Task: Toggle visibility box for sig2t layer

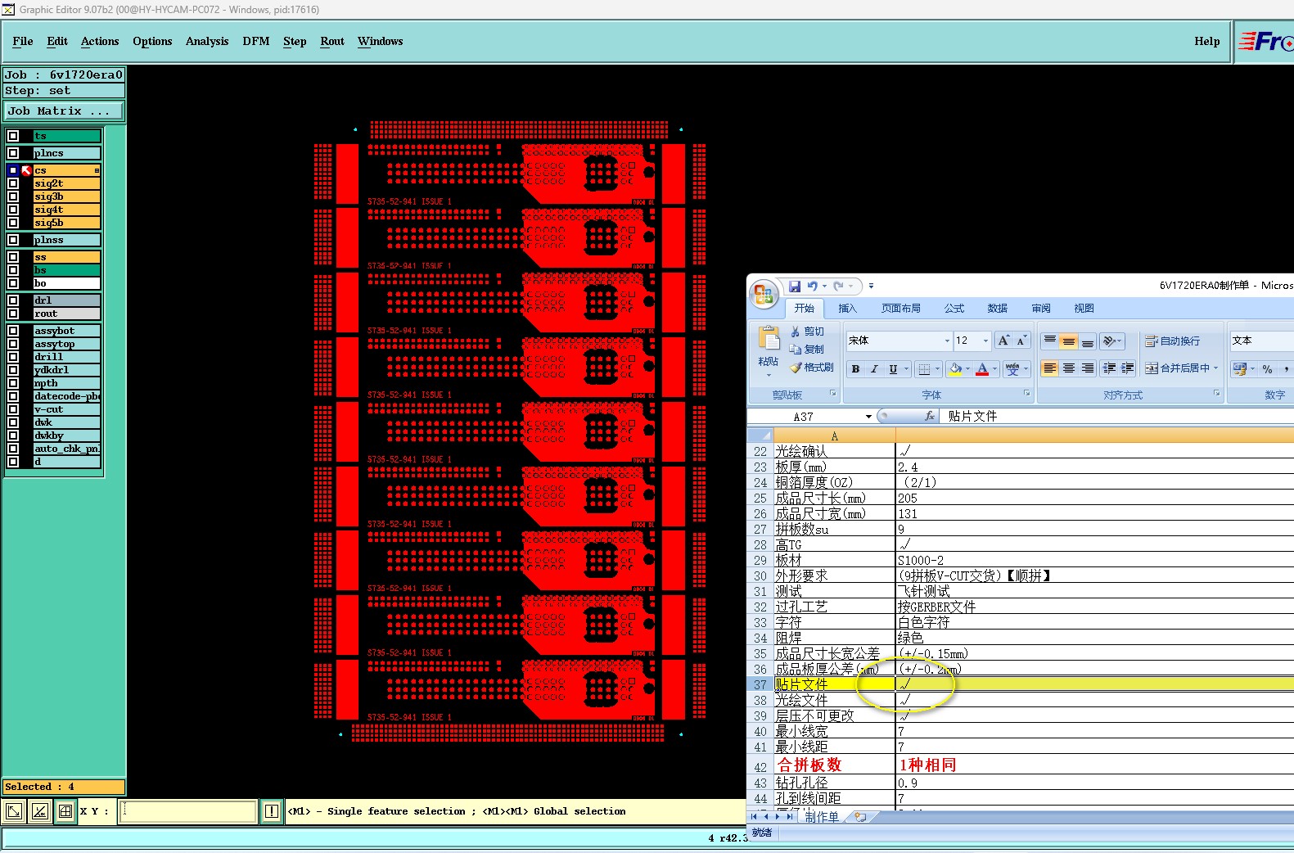Action: point(13,183)
